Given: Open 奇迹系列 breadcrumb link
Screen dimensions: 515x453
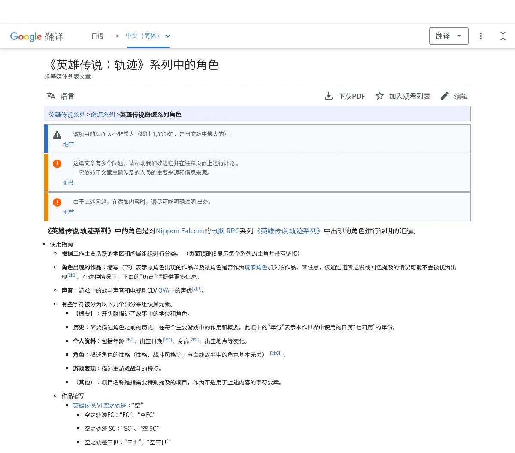Looking at the screenshot, I should tap(103, 115).
